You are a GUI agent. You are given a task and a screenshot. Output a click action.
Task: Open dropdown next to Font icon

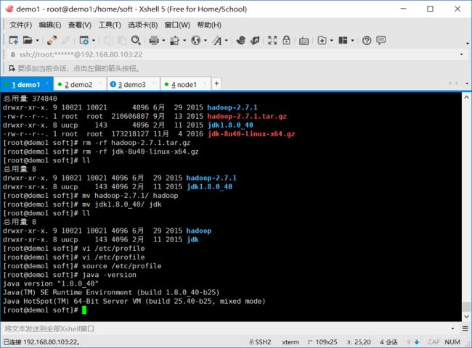[227, 41]
